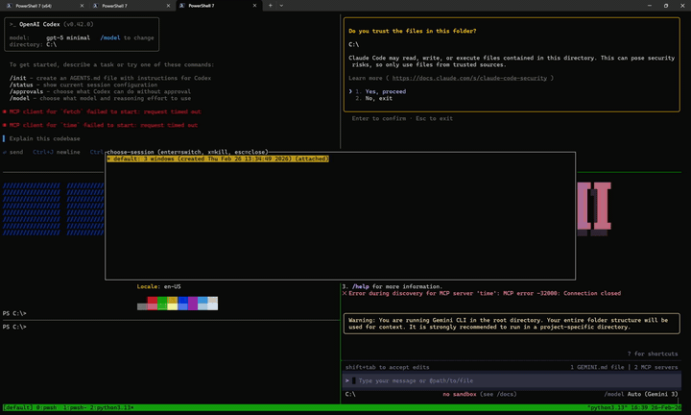Click the send hint in Codex footer
The width and height of the screenshot is (691, 415).
12,152
